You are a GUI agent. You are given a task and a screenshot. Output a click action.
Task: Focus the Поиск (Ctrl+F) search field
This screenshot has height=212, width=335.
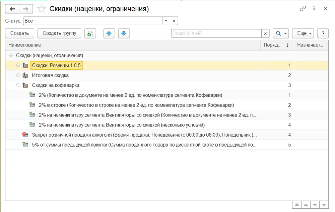[216, 33]
